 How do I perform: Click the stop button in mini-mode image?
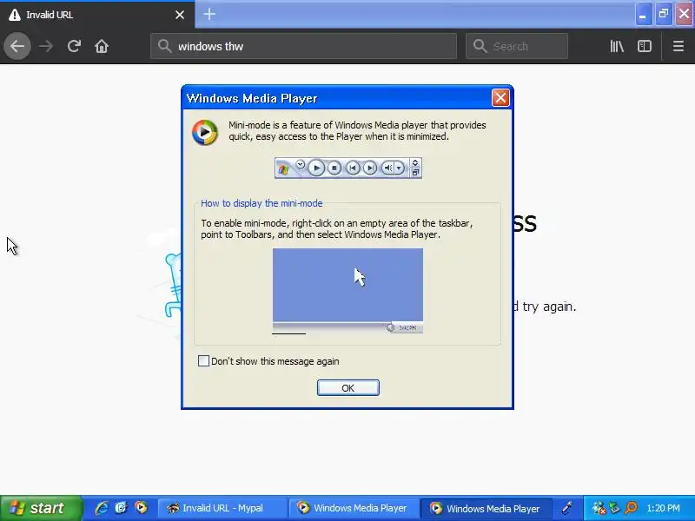click(334, 168)
